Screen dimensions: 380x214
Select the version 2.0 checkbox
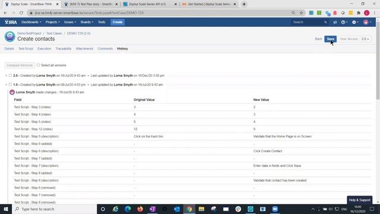tap(10, 75)
